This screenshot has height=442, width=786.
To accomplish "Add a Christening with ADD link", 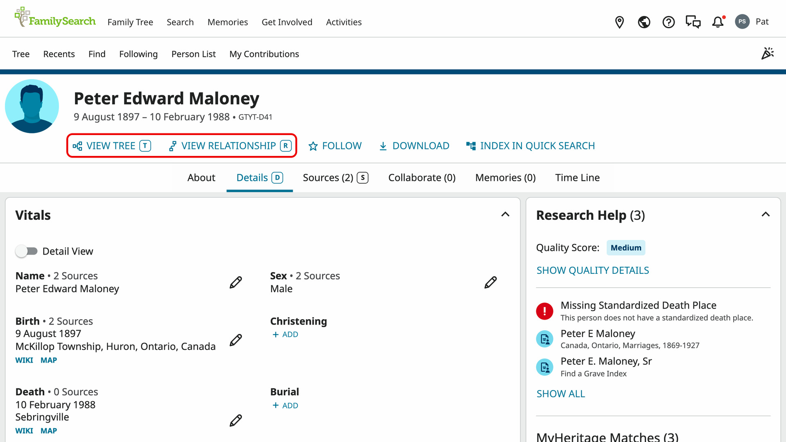I will (x=285, y=334).
